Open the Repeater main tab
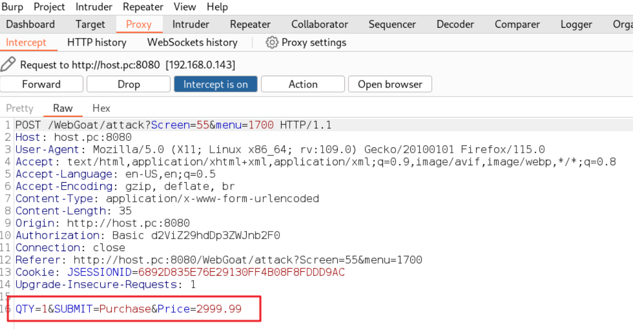633x330 pixels. point(250,24)
